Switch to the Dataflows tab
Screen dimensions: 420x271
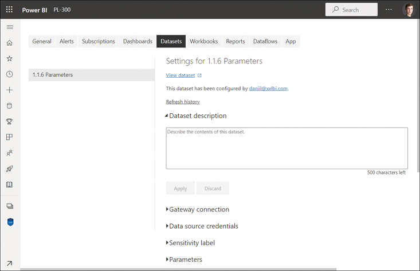click(265, 41)
